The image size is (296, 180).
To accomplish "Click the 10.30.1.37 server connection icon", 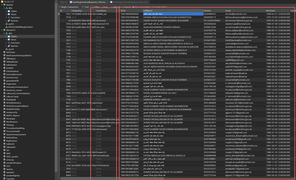I will coord(2,1).
